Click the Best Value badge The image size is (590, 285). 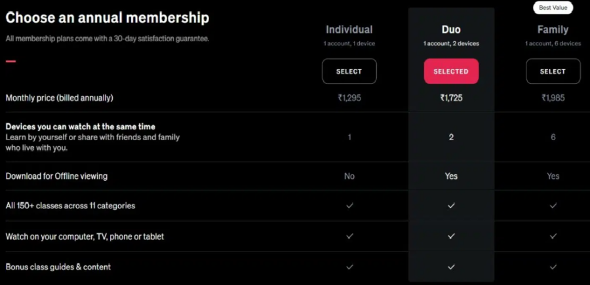[553, 8]
